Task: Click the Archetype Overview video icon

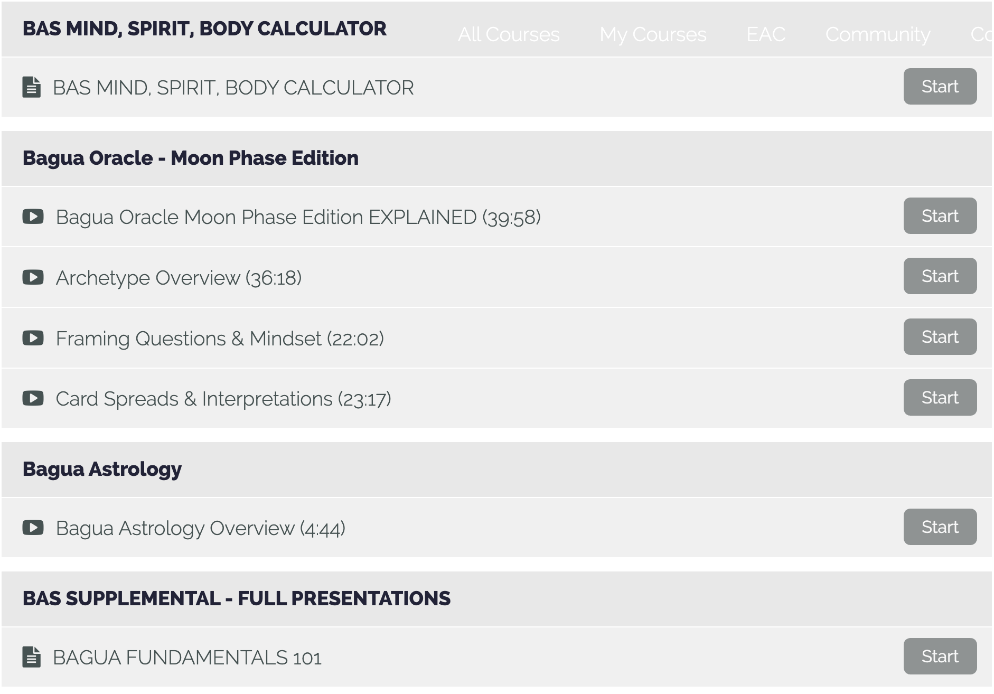Action: click(33, 277)
